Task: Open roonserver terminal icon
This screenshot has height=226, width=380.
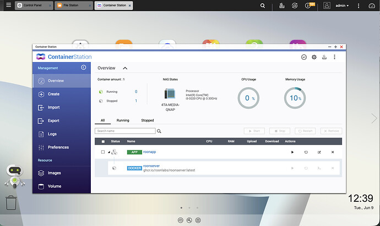Action: point(319,168)
